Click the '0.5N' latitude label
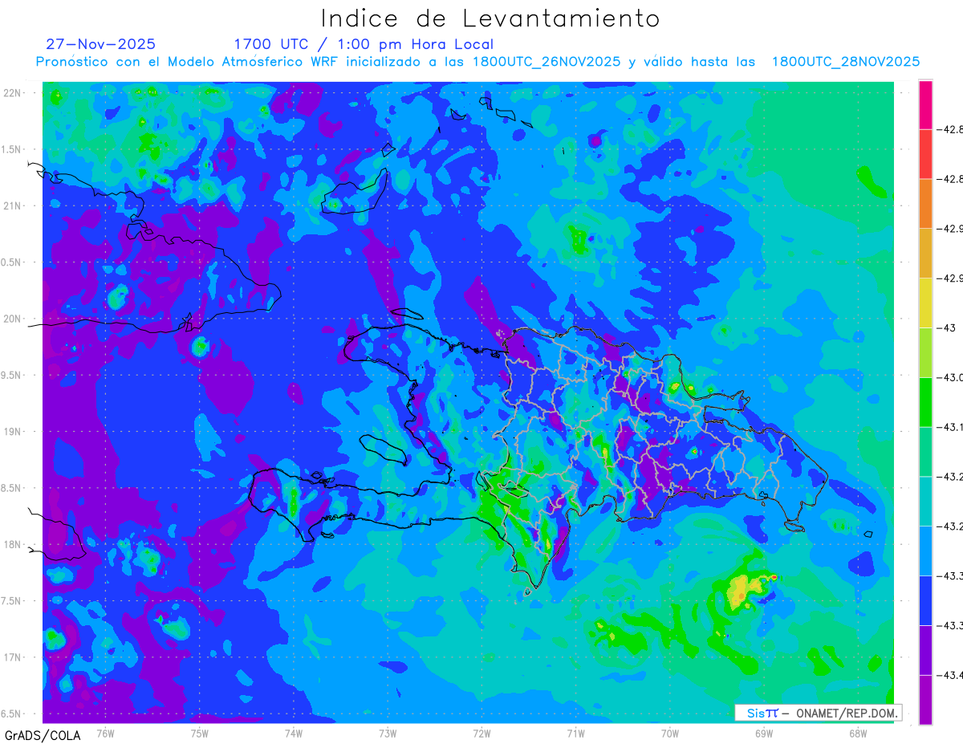 (11, 262)
